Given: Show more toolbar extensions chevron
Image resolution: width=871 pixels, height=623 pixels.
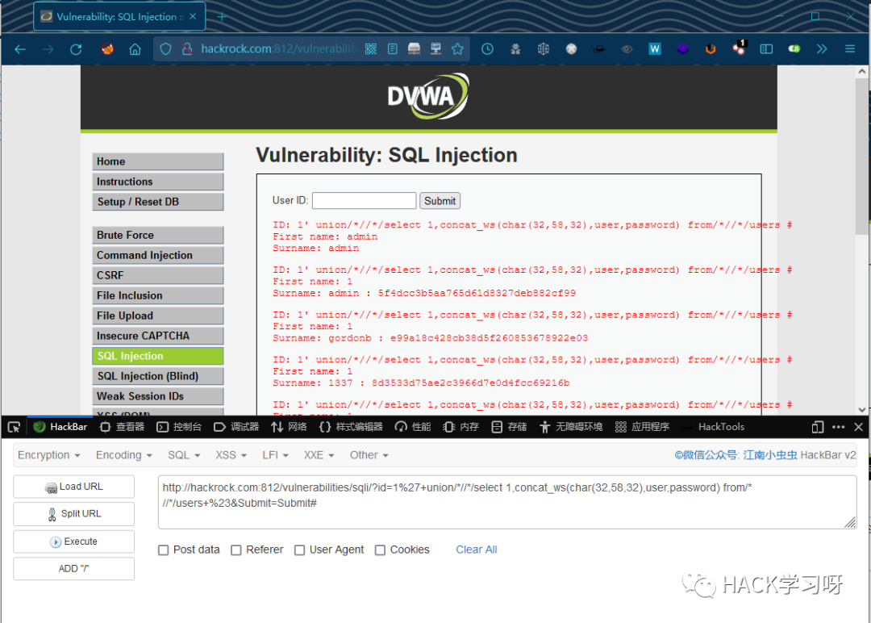Looking at the screenshot, I should [822, 49].
